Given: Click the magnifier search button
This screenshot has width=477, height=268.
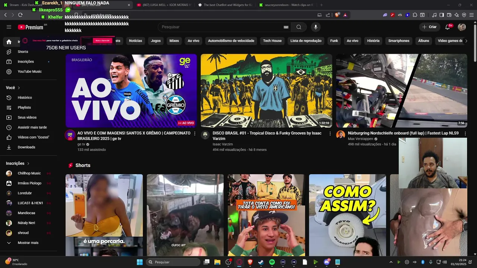Looking at the screenshot, I should tap(298, 27).
